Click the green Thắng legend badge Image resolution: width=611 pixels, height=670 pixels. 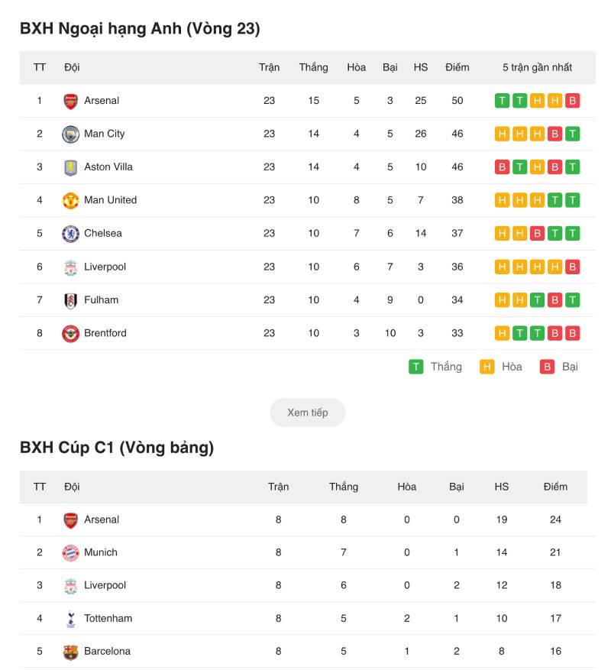(x=415, y=367)
